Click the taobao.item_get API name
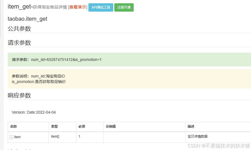Viewport: 251px width, 150px height. point(27,19)
